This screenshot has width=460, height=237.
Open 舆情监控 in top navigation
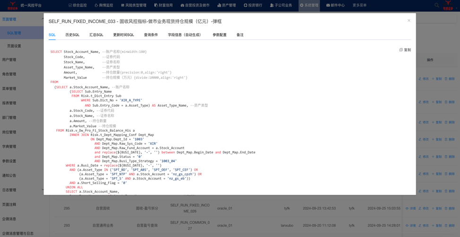coord(104,5)
